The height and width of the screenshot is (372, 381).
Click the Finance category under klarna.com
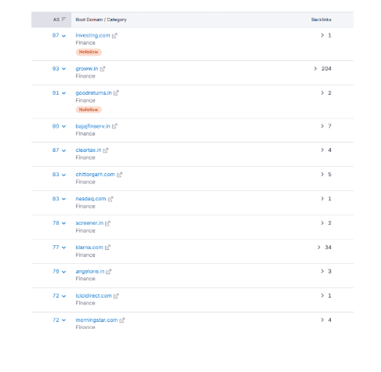coord(85,255)
